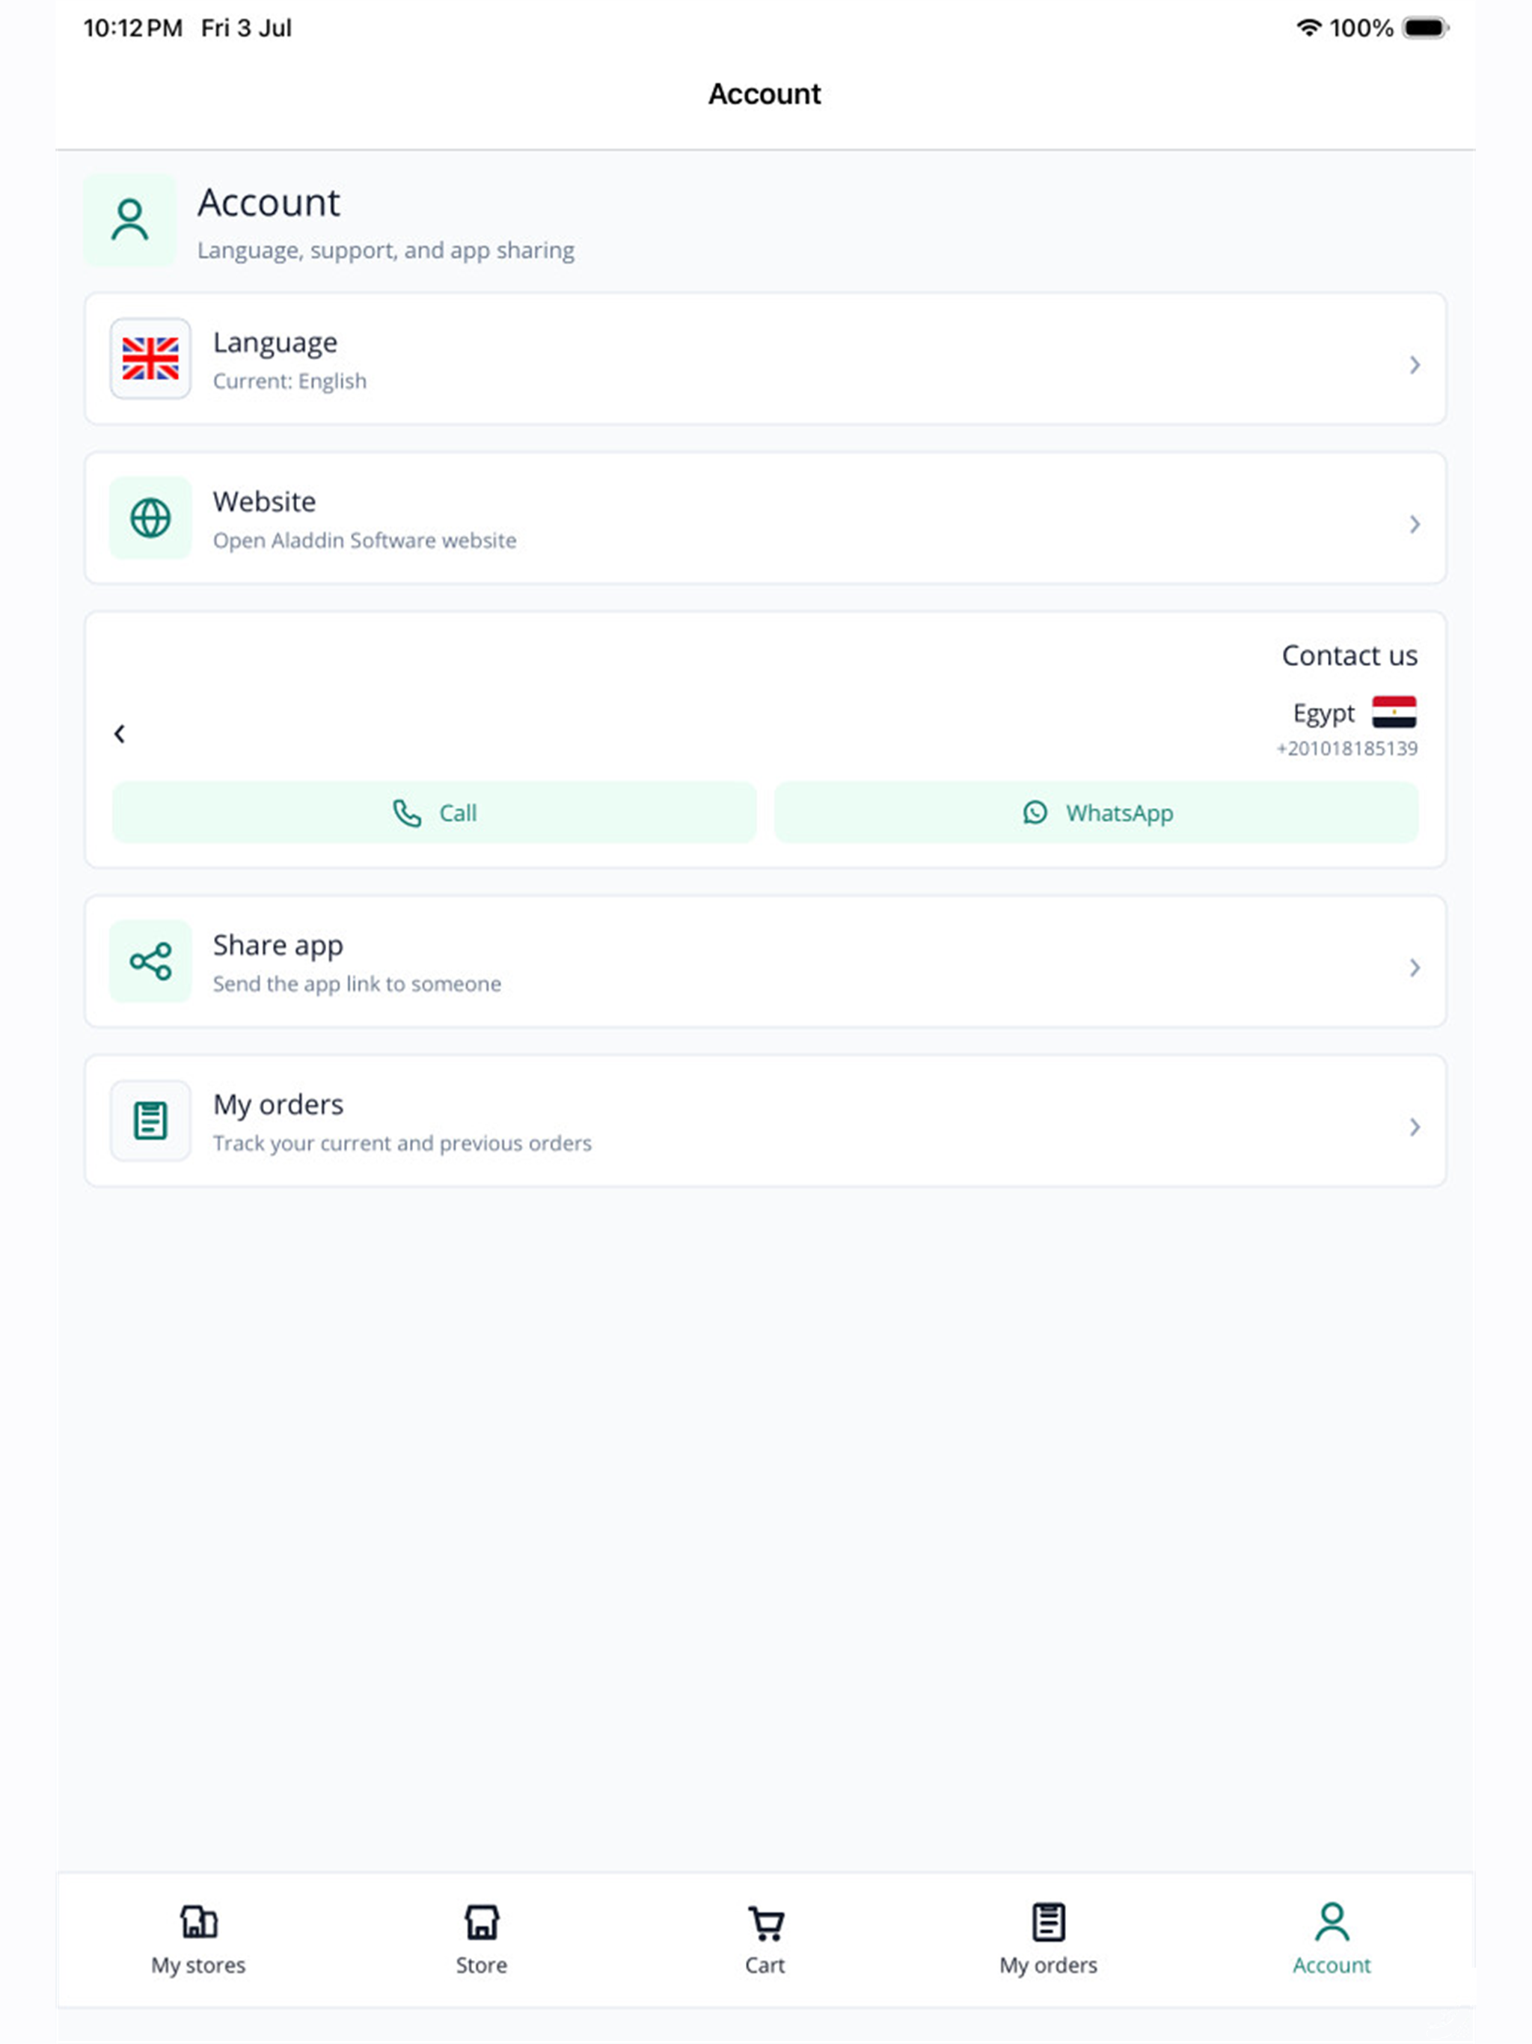Tap phone number +201018185139
Image resolution: width=1532 pixels, height=2044 pixels.
pos(1347,748)
